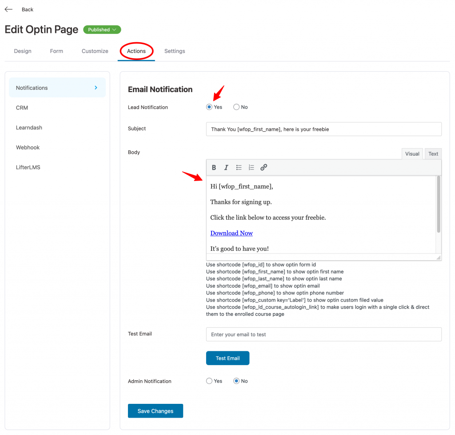Apply italic formatting in body editor
455x435 pixels.
coord(226,168)
